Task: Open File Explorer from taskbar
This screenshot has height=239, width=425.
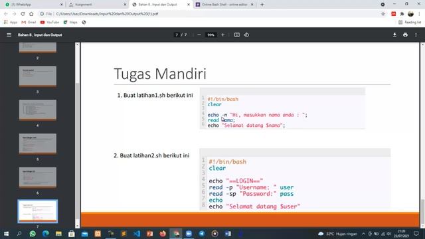Action: 58,234
